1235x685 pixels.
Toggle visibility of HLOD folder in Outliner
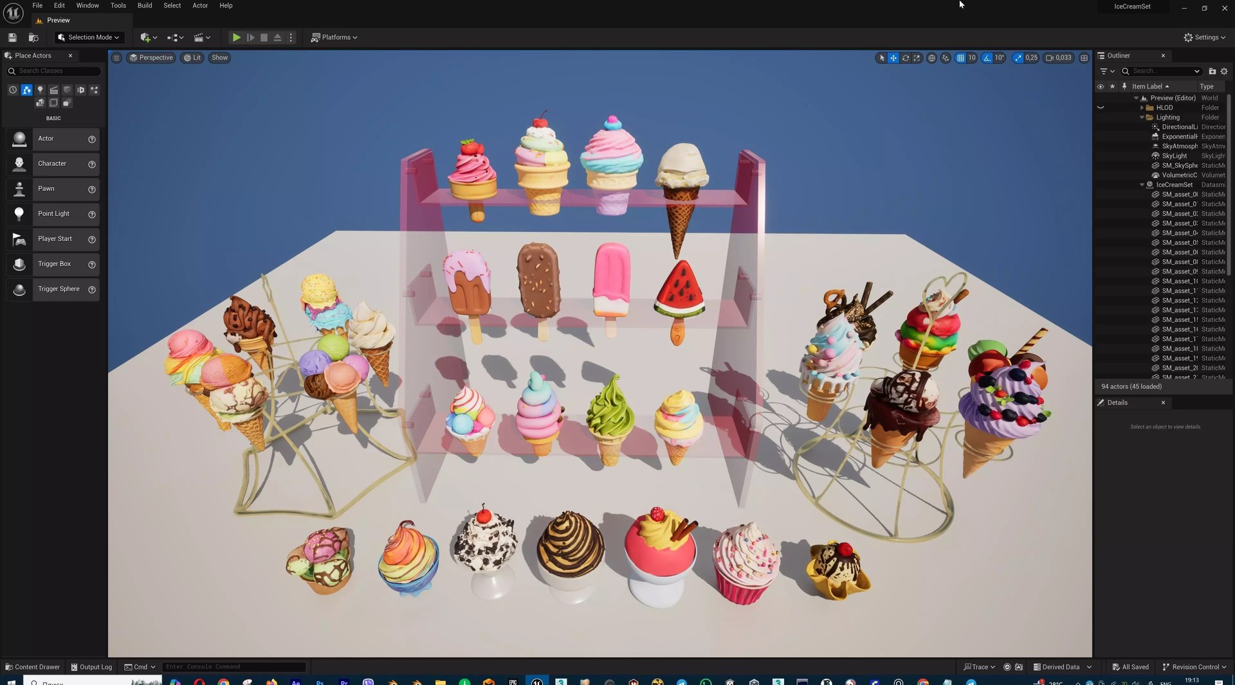(1101, 108)
